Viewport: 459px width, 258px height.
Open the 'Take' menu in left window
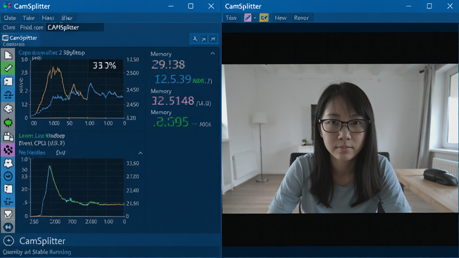coord(28,18)
